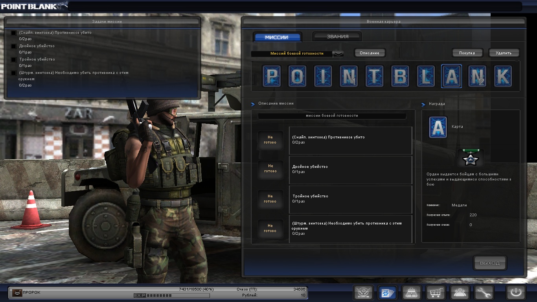The height and width of the screenshot is (302, 537).
Task: Select the highlighted letter A mission card
Action: (x=451, y=76)
